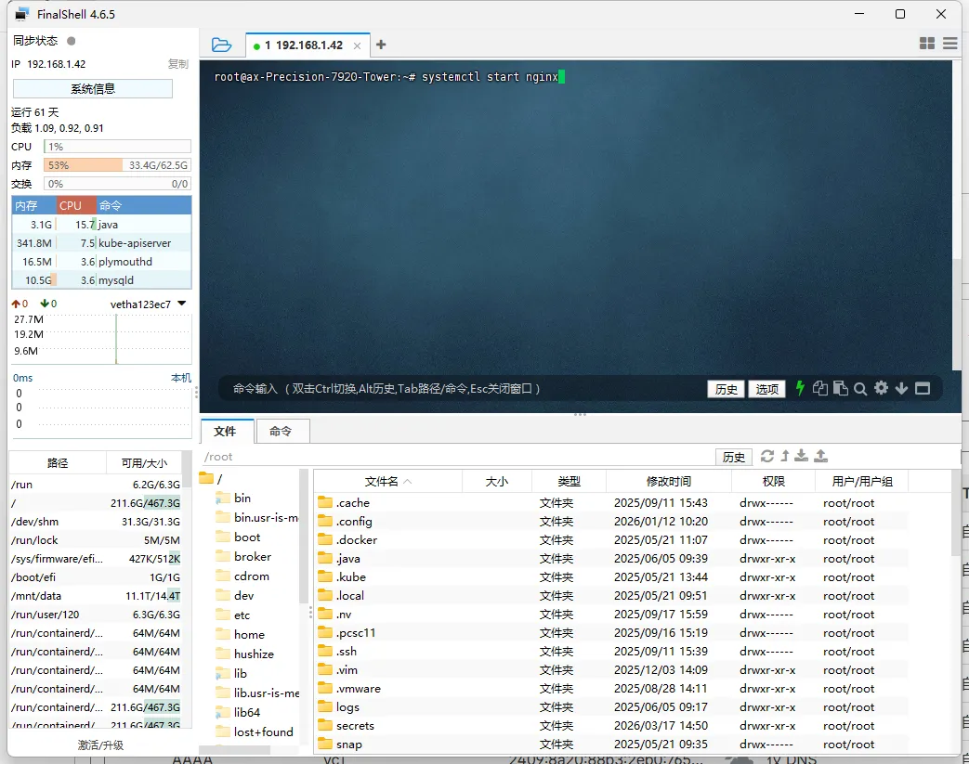
Task: Click the command input box
Action: pyautogui.click(x=464, y=388)
